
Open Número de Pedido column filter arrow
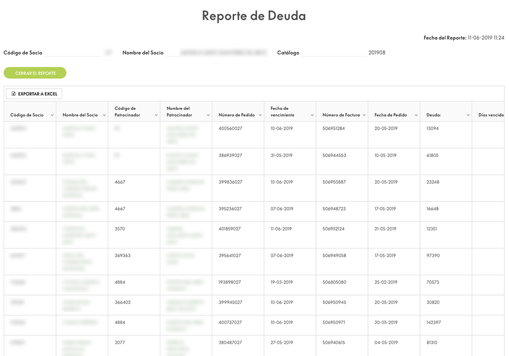click(260, 115)
